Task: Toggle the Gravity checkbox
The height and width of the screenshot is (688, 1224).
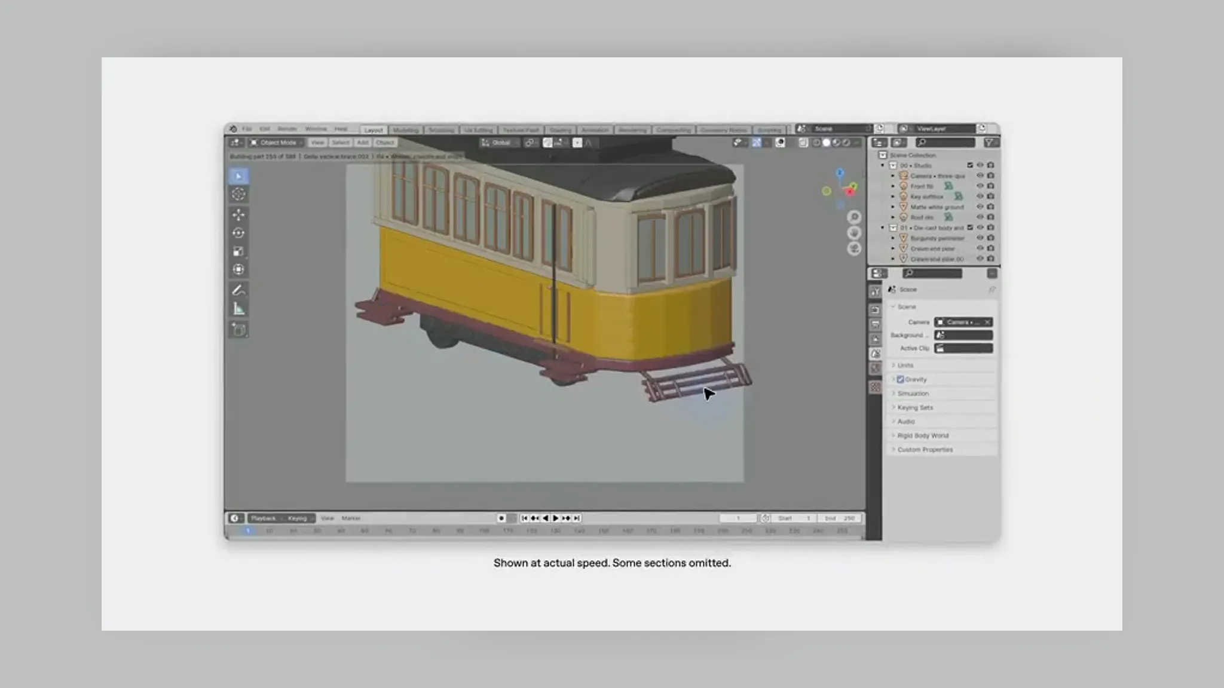Action: [901, 379]
